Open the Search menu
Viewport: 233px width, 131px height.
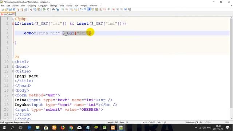[15, 5]
